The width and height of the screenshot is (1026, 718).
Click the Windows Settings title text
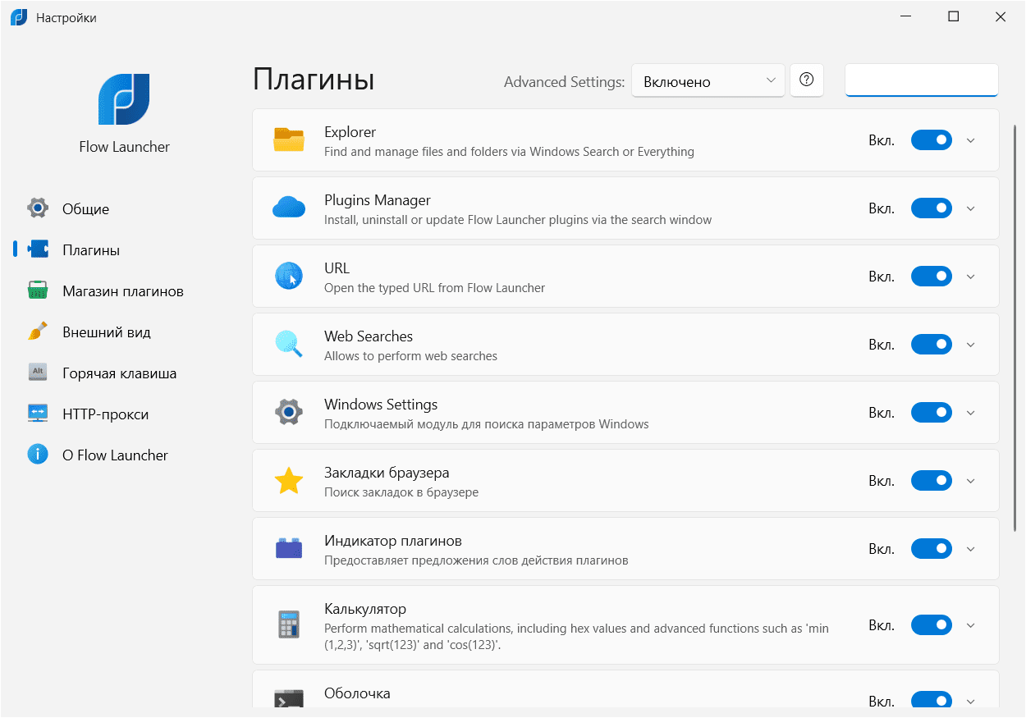click(380, 405)
